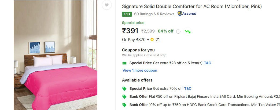Open T&C for the extra 70% off offer
The width and height of the screenshot is (280, 110).
tap(188, 89)
